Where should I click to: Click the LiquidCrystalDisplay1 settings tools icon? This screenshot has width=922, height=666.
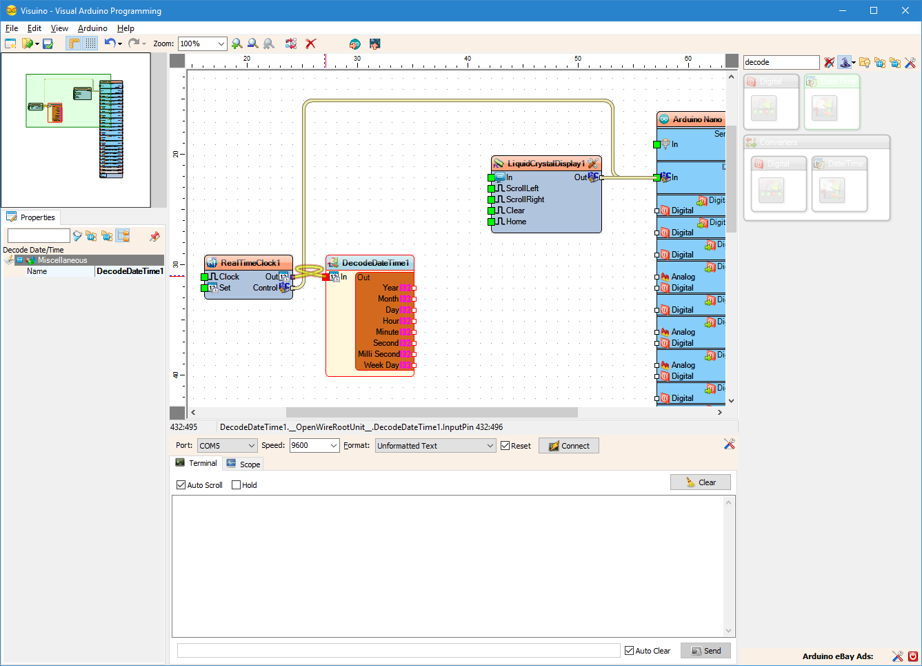pyautogui.click(x=592, y=164)
